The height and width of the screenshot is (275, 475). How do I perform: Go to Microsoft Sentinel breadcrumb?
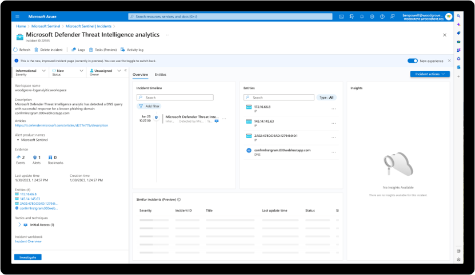point(46,26)
